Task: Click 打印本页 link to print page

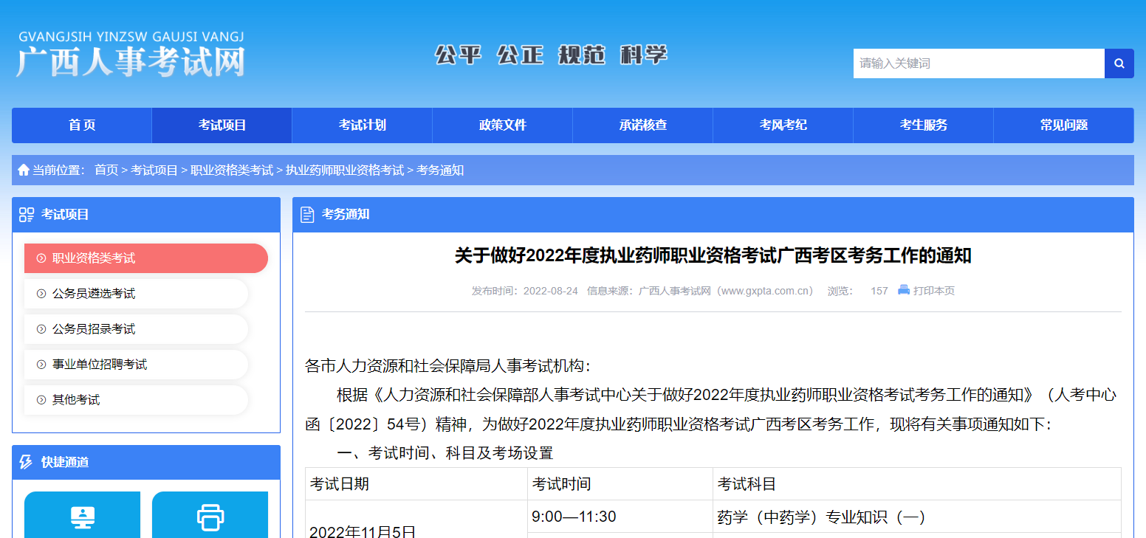Action: [933, 291]
